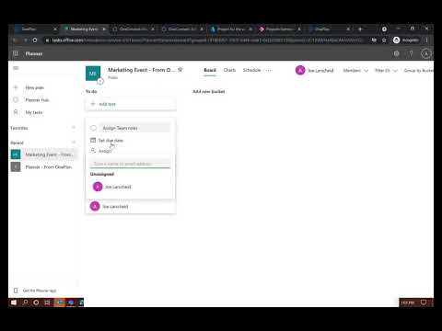Viewport: 442px width, 331px height.
Task: Click Set due date calendar option
Action: (107, 141)
